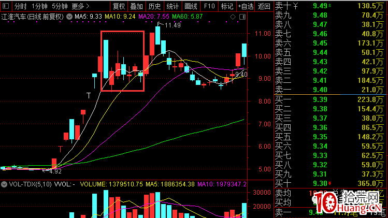Screen dimensions: 388x218
Task: Select the 买六 price 9.34
Action: 320,146
